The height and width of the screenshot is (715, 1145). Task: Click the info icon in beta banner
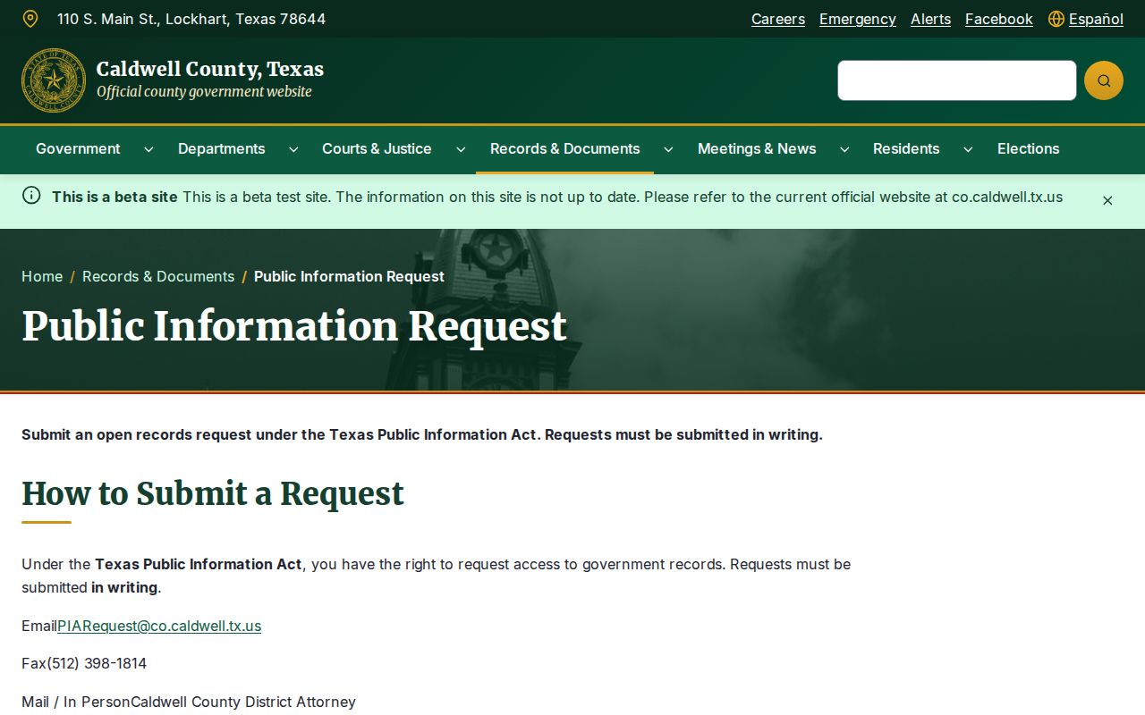pyautogui.click(x=31, y=196)
